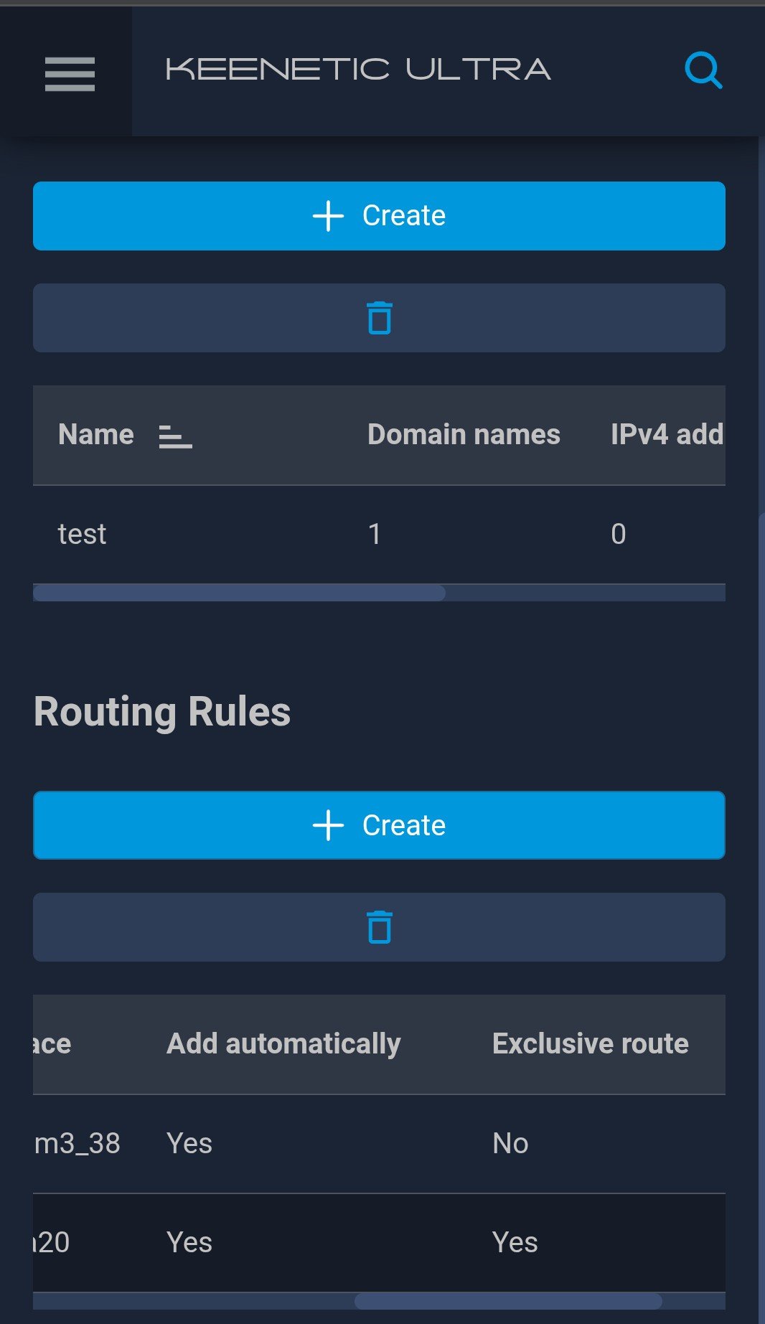Open the hamburger navigation menu

70,74
